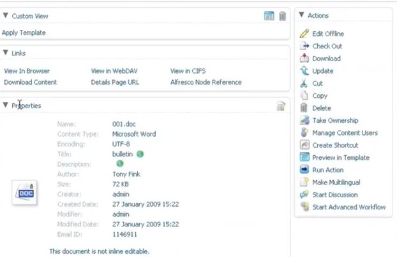Click the Take Ownership icon
Image resolution: width=397 pixels, height=257 pixels.
click(x=304, y=120)
